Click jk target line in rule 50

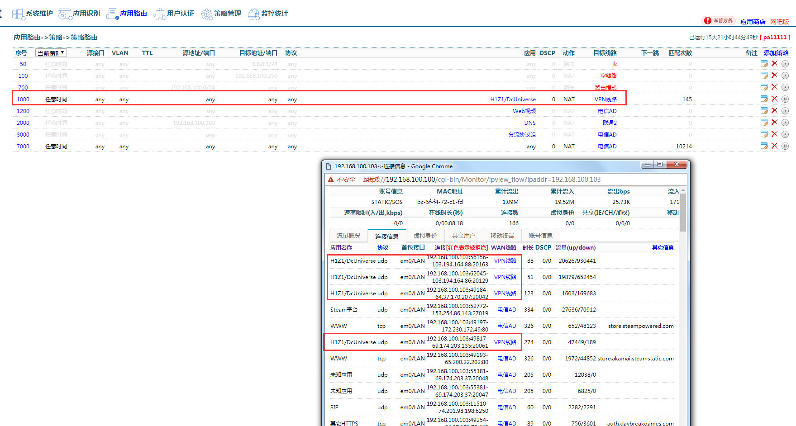click(614, 64)
